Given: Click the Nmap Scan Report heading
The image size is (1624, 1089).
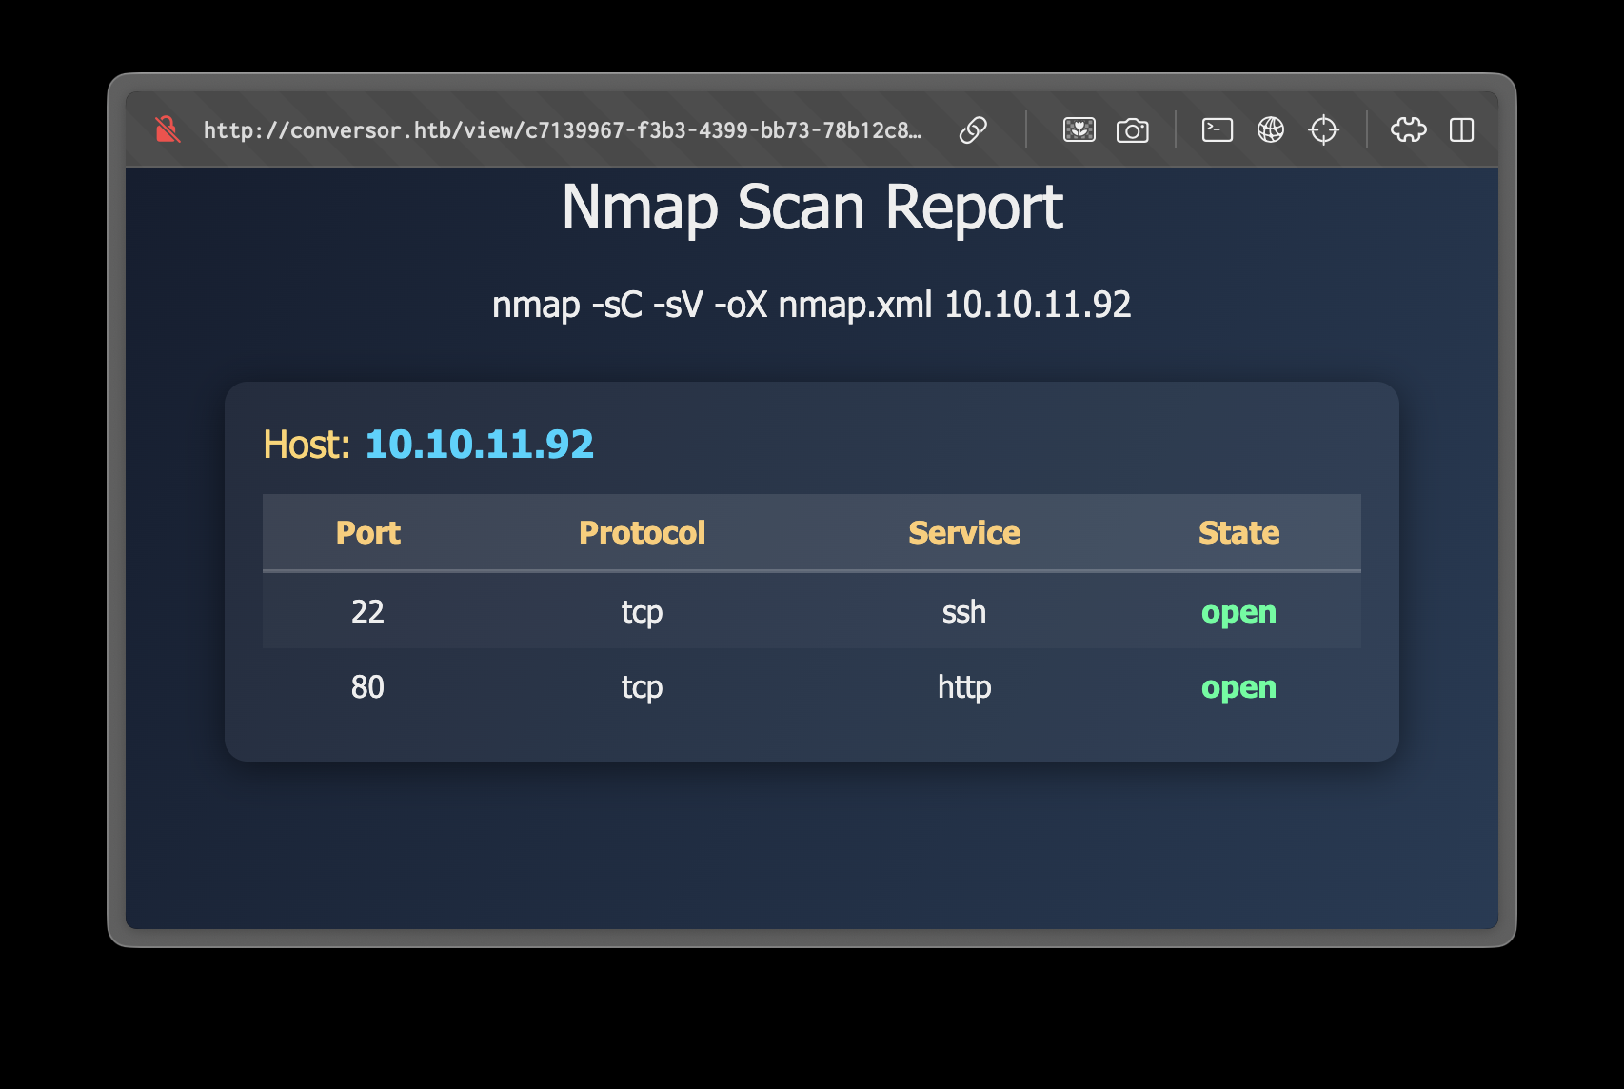Looking at the screenshot, I should tap(812, 208).
